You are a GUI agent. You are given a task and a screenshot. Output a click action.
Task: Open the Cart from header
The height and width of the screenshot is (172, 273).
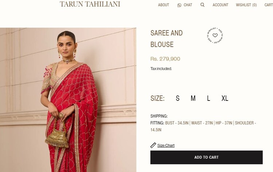tap(269, 5)
